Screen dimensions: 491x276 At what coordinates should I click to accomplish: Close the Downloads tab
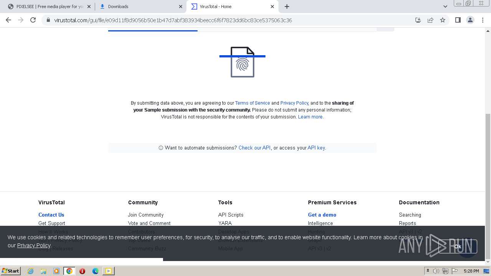coord(181,7)
